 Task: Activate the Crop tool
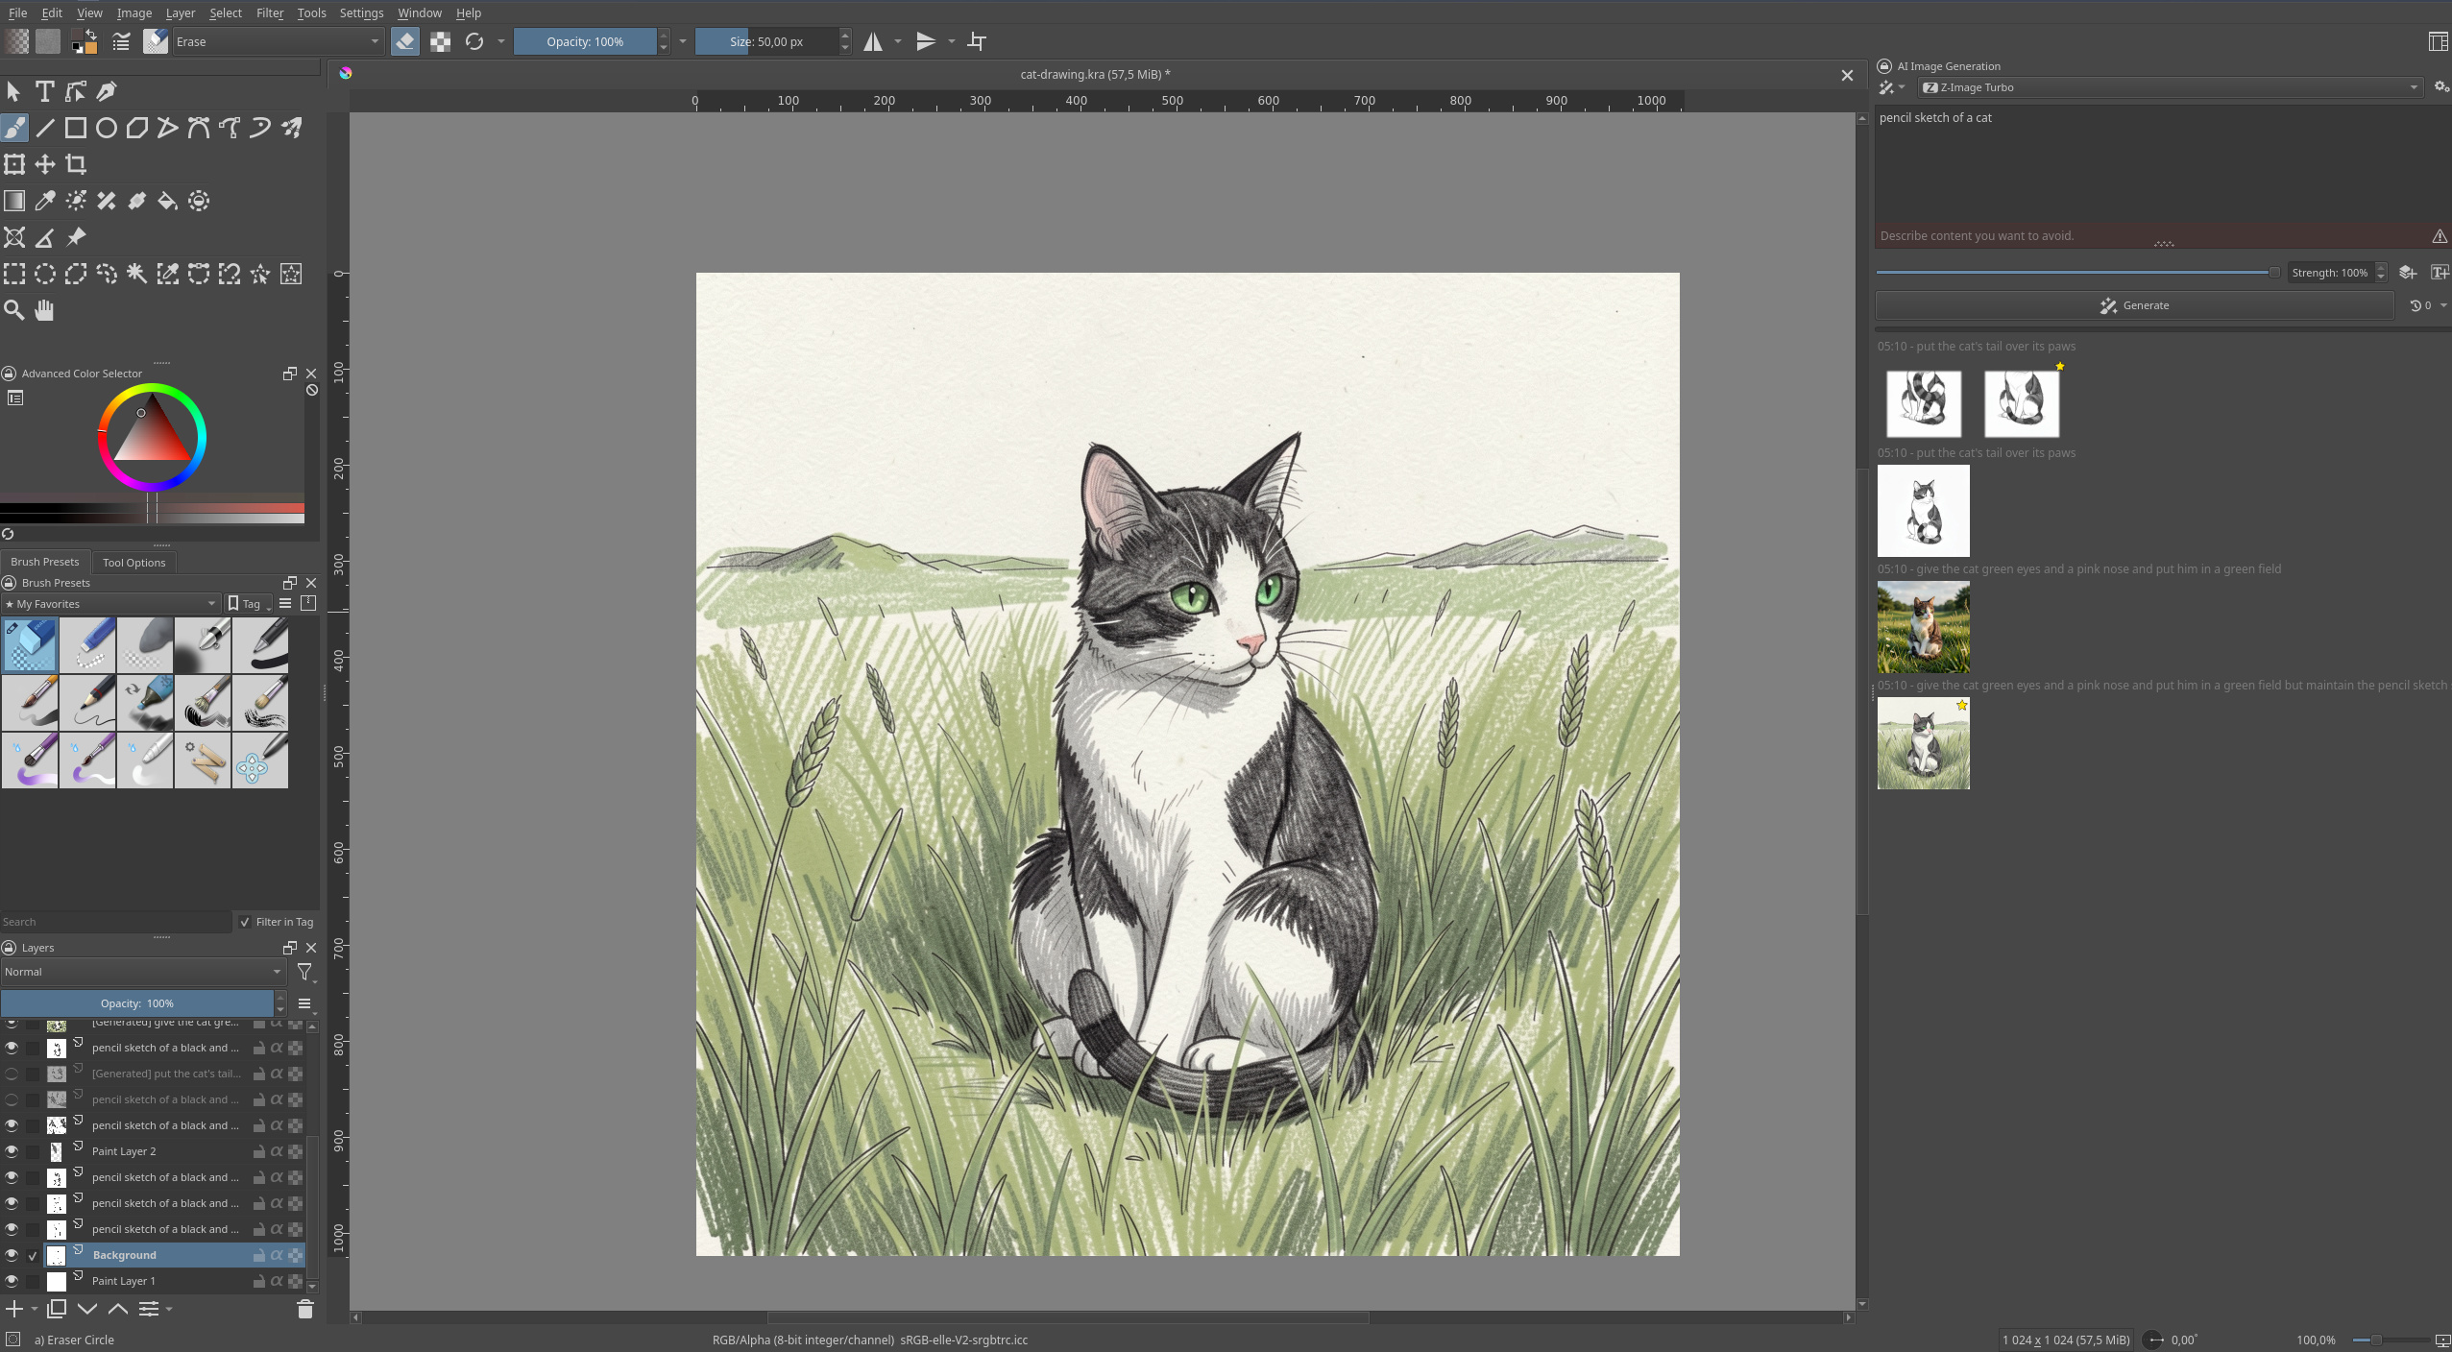coord(76,163)
